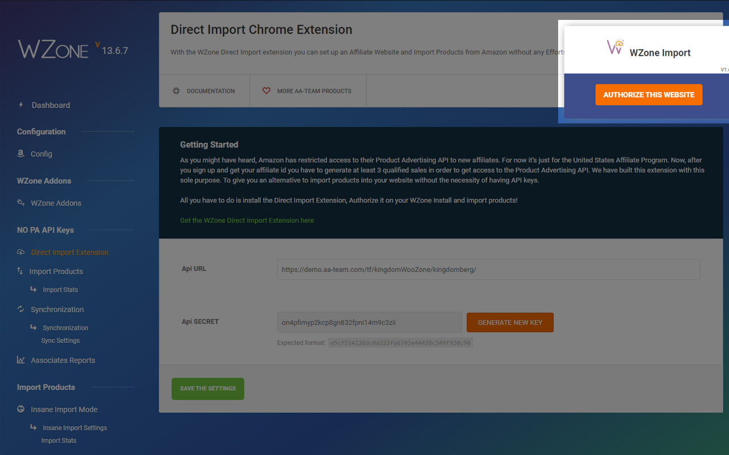Click the Direct Import Chrome Extension title

point(261,30)
